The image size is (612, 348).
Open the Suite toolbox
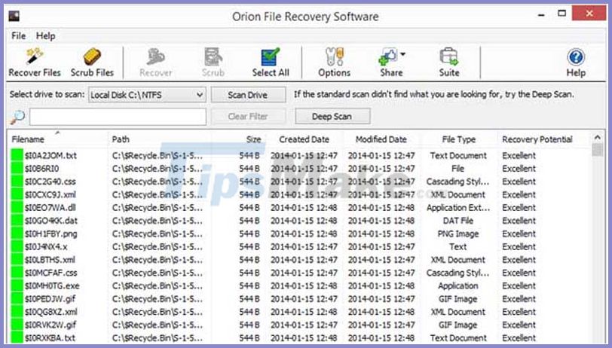click(x=449, y=63)
